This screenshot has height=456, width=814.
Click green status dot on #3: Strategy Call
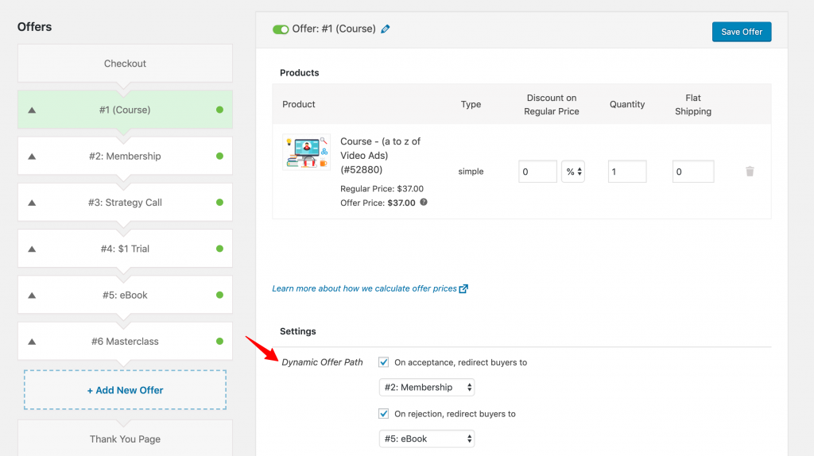pyautogui.click(x=219, y=203)
